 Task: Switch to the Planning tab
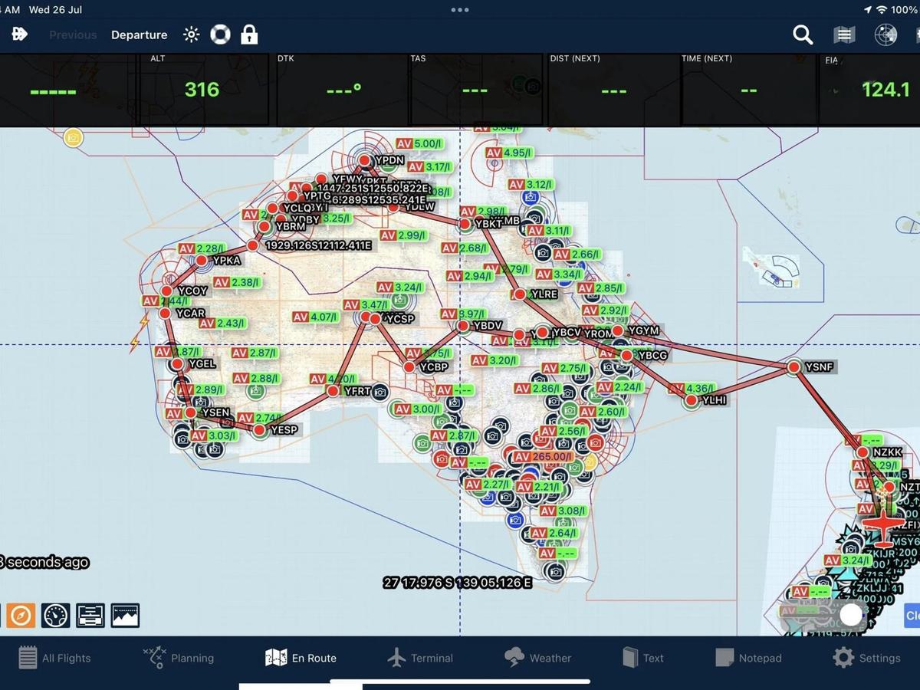click(178, 658)
